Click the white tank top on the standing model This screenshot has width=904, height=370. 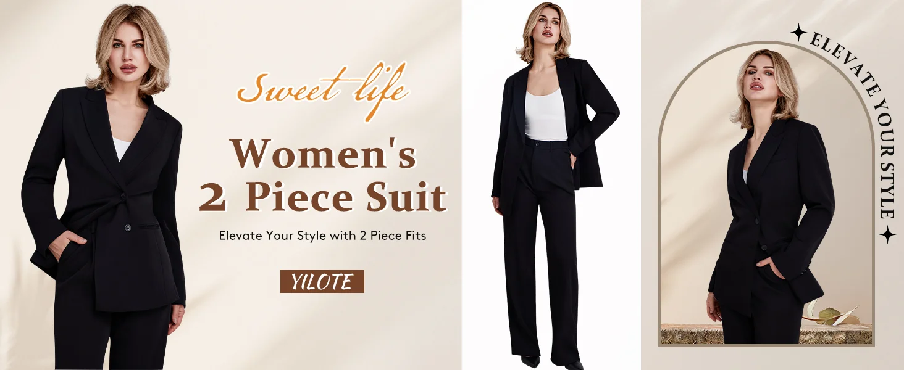point(546,115)
